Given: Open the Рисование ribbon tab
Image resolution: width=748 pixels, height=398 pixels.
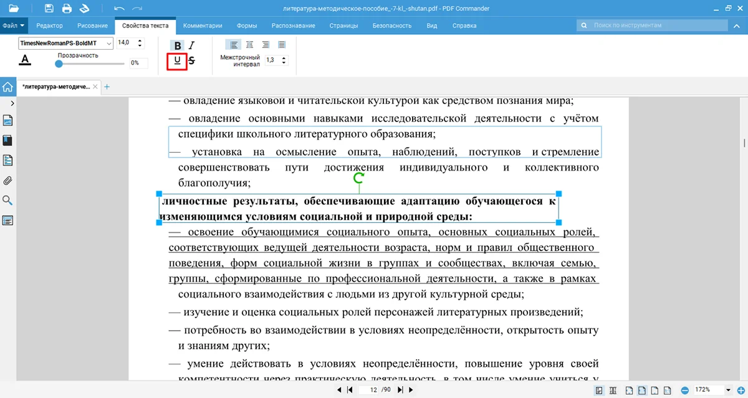Looking at the screenshot, I should point(92,26).
